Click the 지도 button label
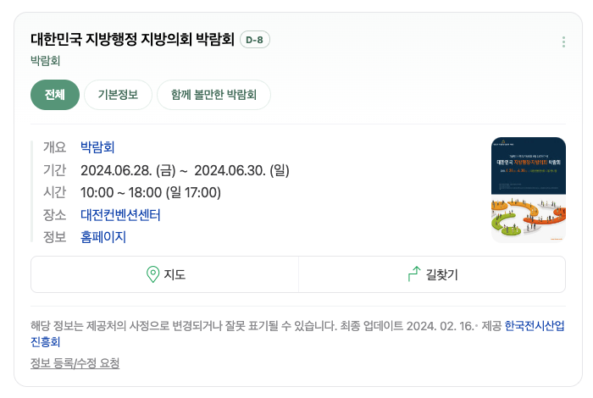This screenshot has width=593, height=398. tap(175, 274)
